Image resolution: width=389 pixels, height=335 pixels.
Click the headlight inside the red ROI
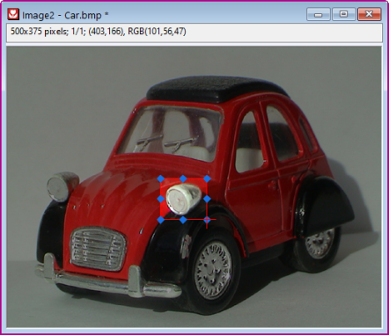click(183, 199)
